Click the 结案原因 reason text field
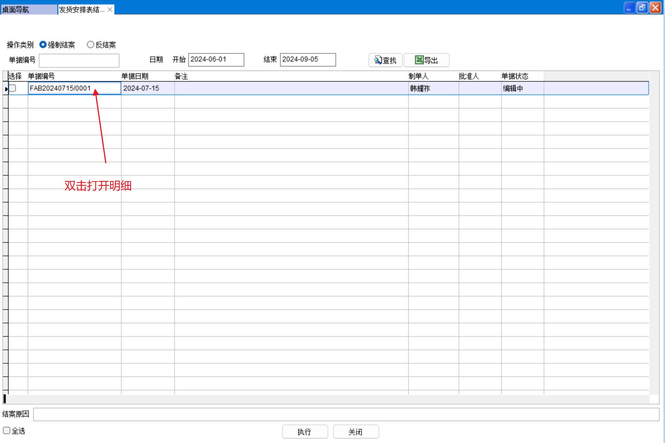 point(346,414)
